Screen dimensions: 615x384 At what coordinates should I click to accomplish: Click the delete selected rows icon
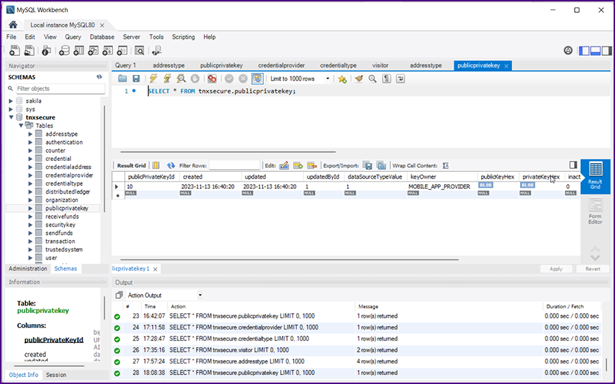(312, 166)
